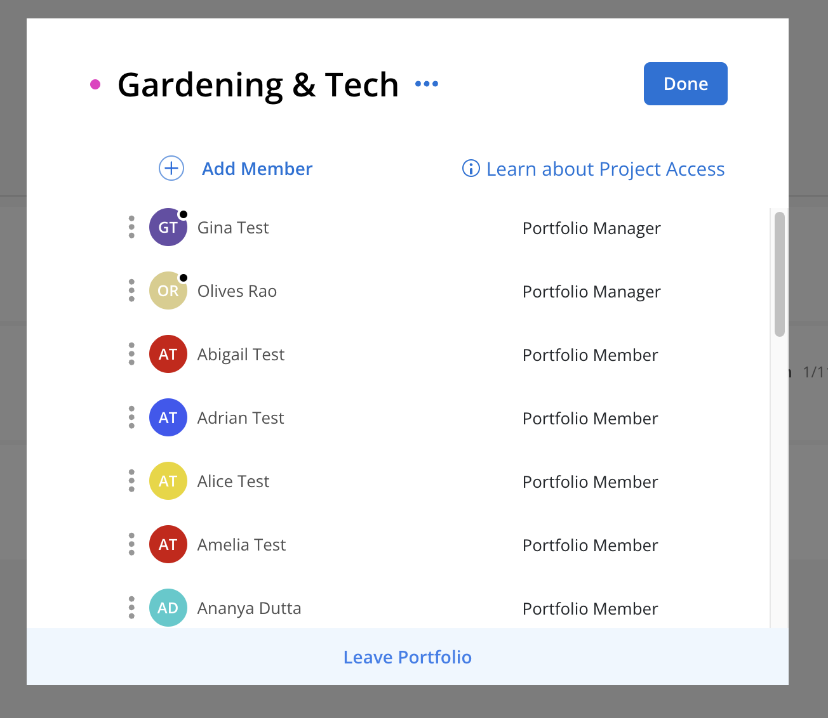Image resolution: width=828 pixels, height=718 pixels.
Task: Click Portfolio Manager role for Olives Rao
Action: 591,292
